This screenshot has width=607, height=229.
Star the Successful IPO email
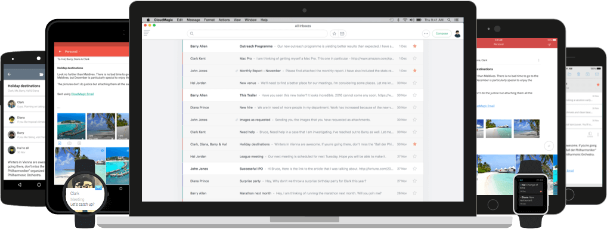(414, 169)
